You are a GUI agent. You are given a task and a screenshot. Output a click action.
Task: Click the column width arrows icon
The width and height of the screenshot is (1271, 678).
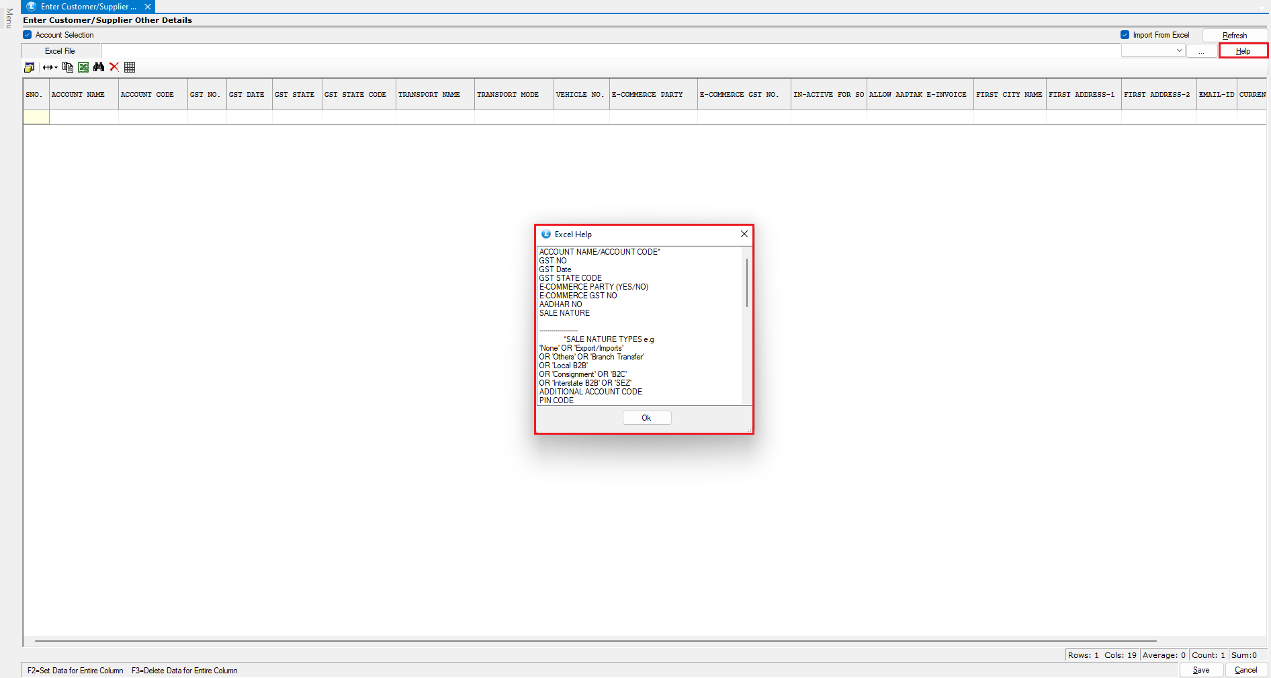tap(48, 67)
